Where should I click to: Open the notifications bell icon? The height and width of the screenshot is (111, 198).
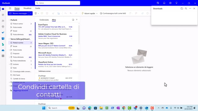tap(164, 3)
